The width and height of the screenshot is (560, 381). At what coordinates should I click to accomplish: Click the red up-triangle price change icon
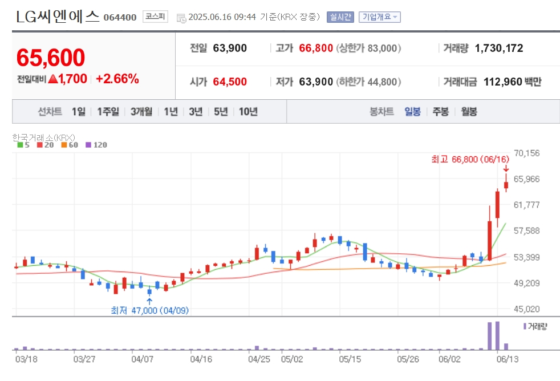(x=53, y=79)
